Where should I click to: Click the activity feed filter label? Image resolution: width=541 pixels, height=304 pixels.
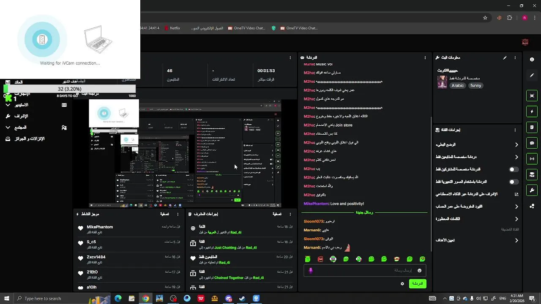click(165, 214)
